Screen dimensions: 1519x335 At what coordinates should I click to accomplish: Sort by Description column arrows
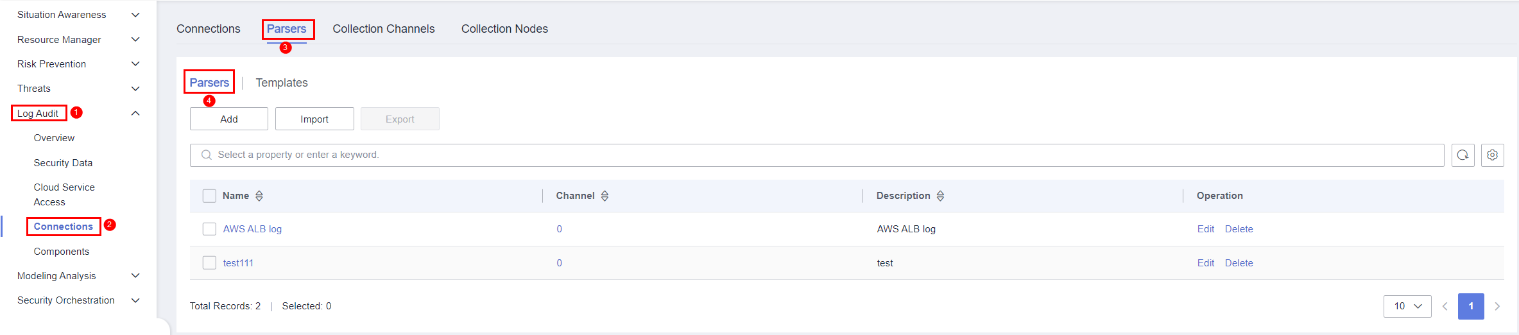(940, 196)
